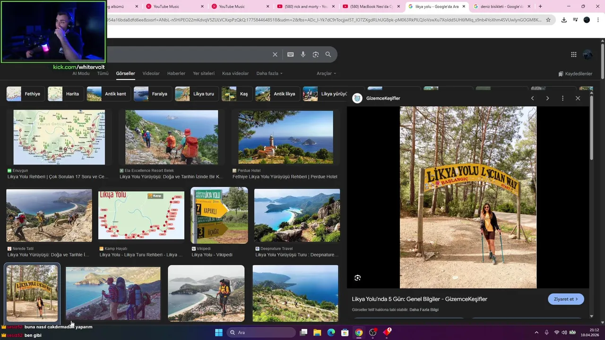Screen dimensions: 605x340
Task: Filter images by Fethiye chip
Action: (26, 94)
